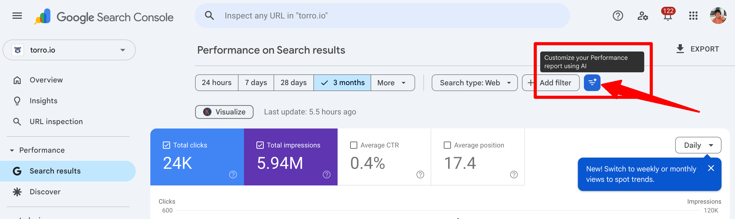This screenshot has width=735, height=219.
Task: Click the search magnifier icon in URL bar
Action: [209, 16]
